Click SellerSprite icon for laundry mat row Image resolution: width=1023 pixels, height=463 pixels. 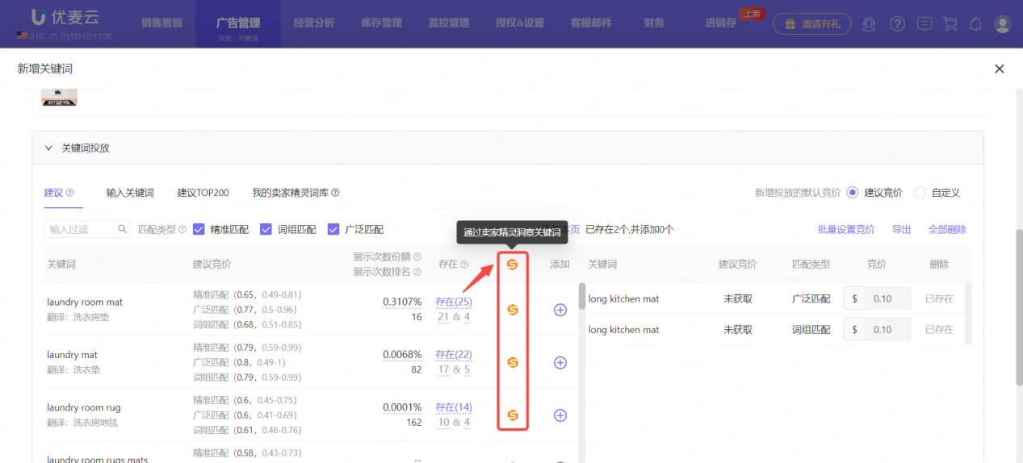coord(512,363)
